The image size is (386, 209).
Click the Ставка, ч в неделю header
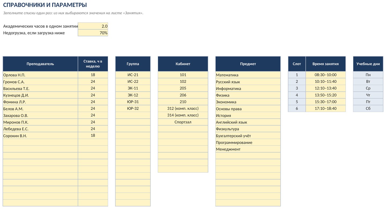(x=93, y=64)
